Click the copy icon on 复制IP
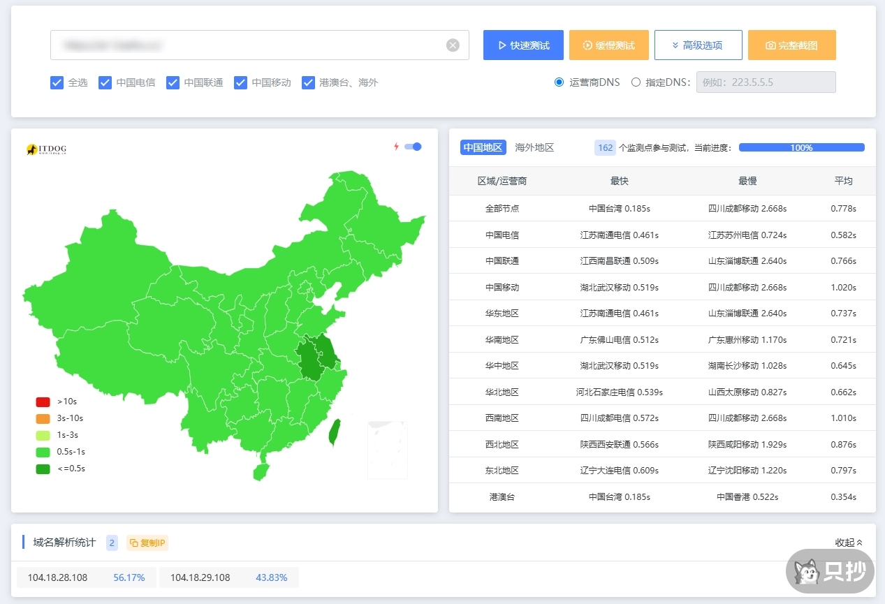The image size is (885, 604). pyautogui.click(x=134, y=542)
